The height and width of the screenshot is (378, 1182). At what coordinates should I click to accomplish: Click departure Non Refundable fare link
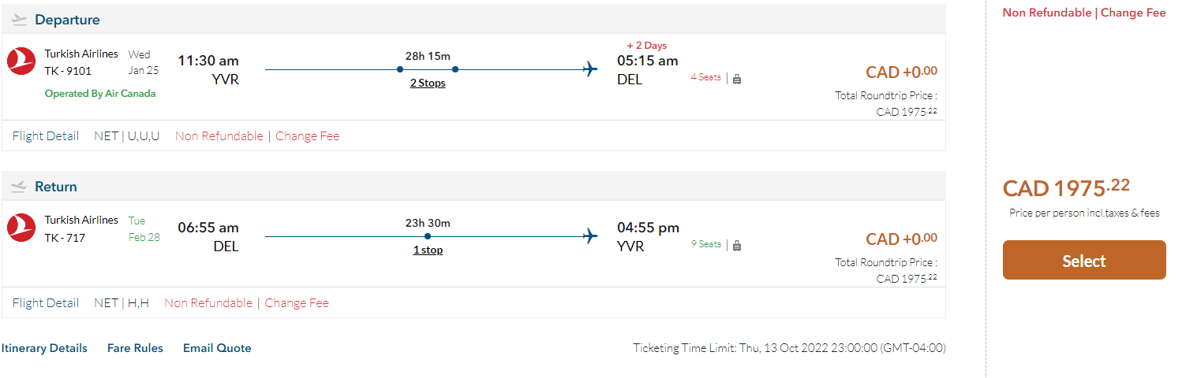pos(219,135)
